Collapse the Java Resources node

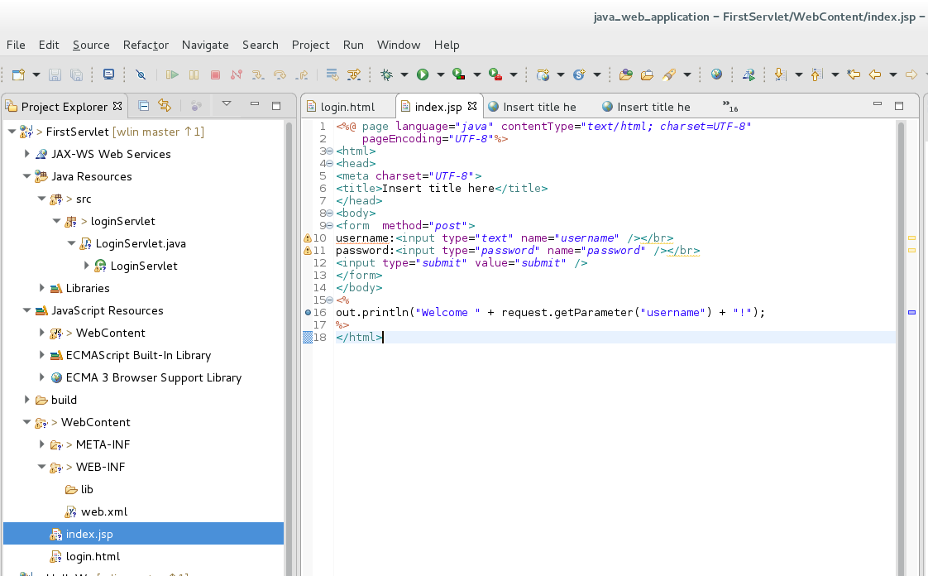click(26, 176)
